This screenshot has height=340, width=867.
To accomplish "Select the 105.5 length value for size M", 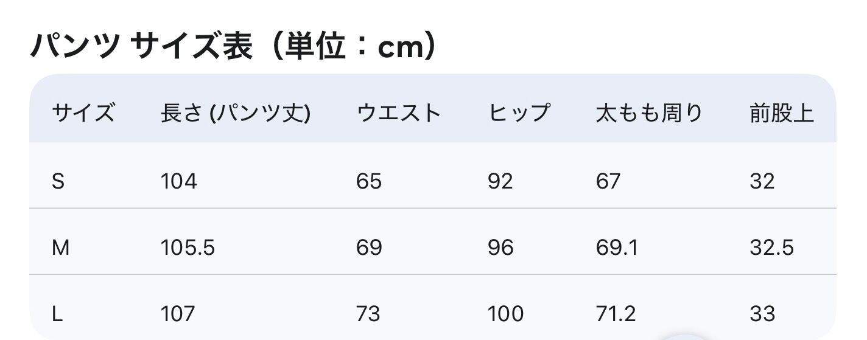I will click(x=188, y=248).
